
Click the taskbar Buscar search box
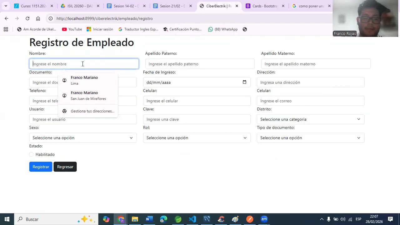(56, 219)
